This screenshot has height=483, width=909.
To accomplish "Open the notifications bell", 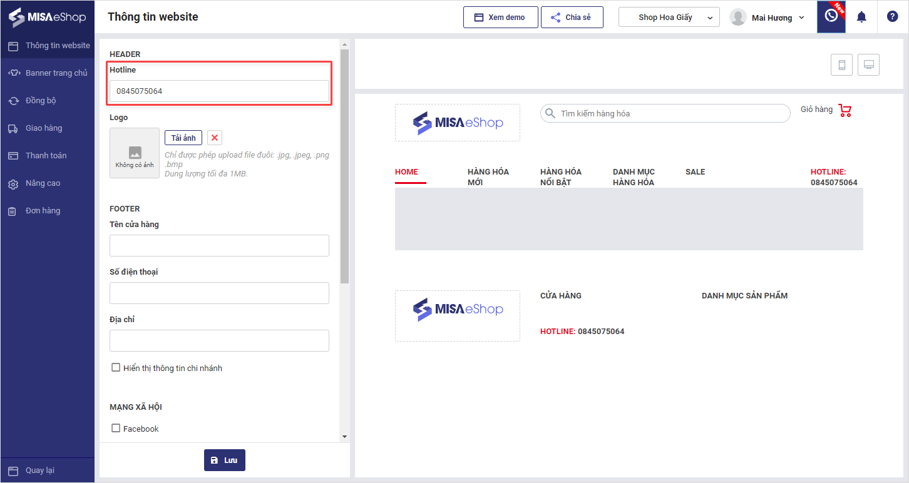I will (861, 17).
